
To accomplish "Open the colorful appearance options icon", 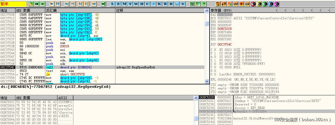I will point(198,4).
